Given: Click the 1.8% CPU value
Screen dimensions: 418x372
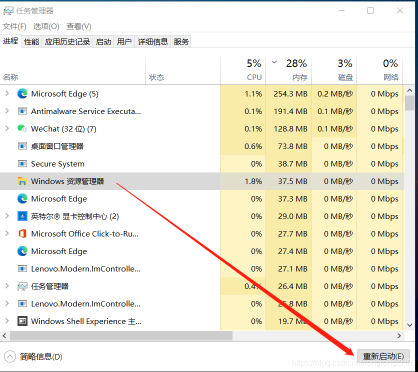Looking at the screenshot, I should [253, 181].
